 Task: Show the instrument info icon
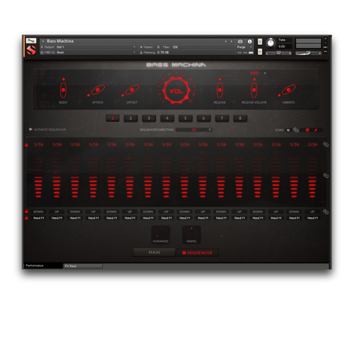pos(249,41)
